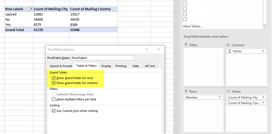Click the Columns area icon

pyautogui.click(x=228, y=45)
